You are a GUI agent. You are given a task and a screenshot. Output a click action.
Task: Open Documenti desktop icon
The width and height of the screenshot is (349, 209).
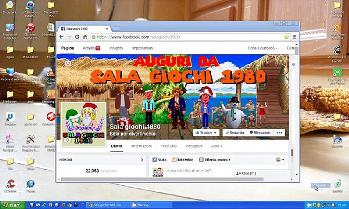click(10, 8)
